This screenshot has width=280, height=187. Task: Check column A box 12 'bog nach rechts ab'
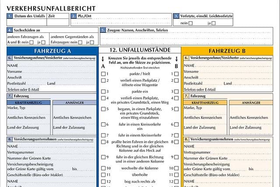point(103,182)
